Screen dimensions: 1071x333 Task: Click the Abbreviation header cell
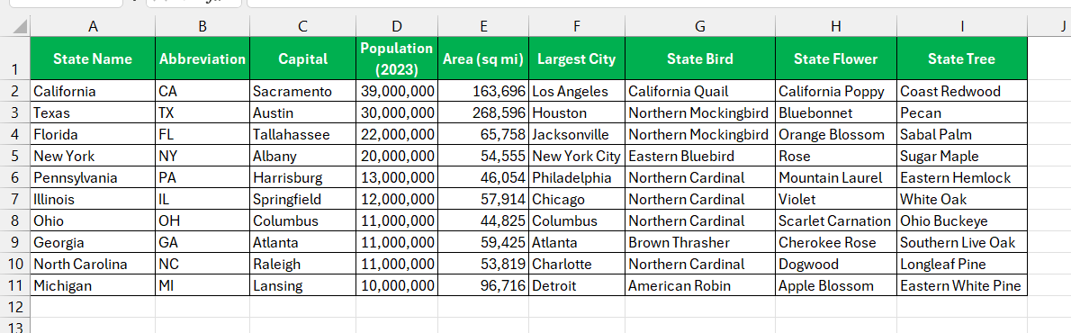pyautogui.click(x=202, y=58)
